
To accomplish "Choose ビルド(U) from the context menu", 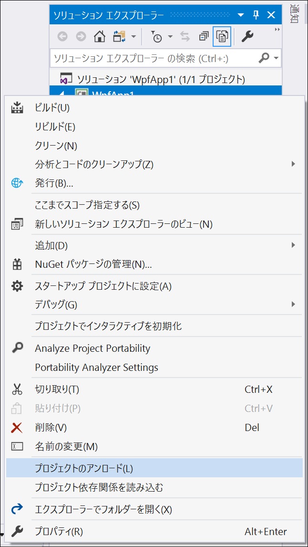I will point(154,108).
